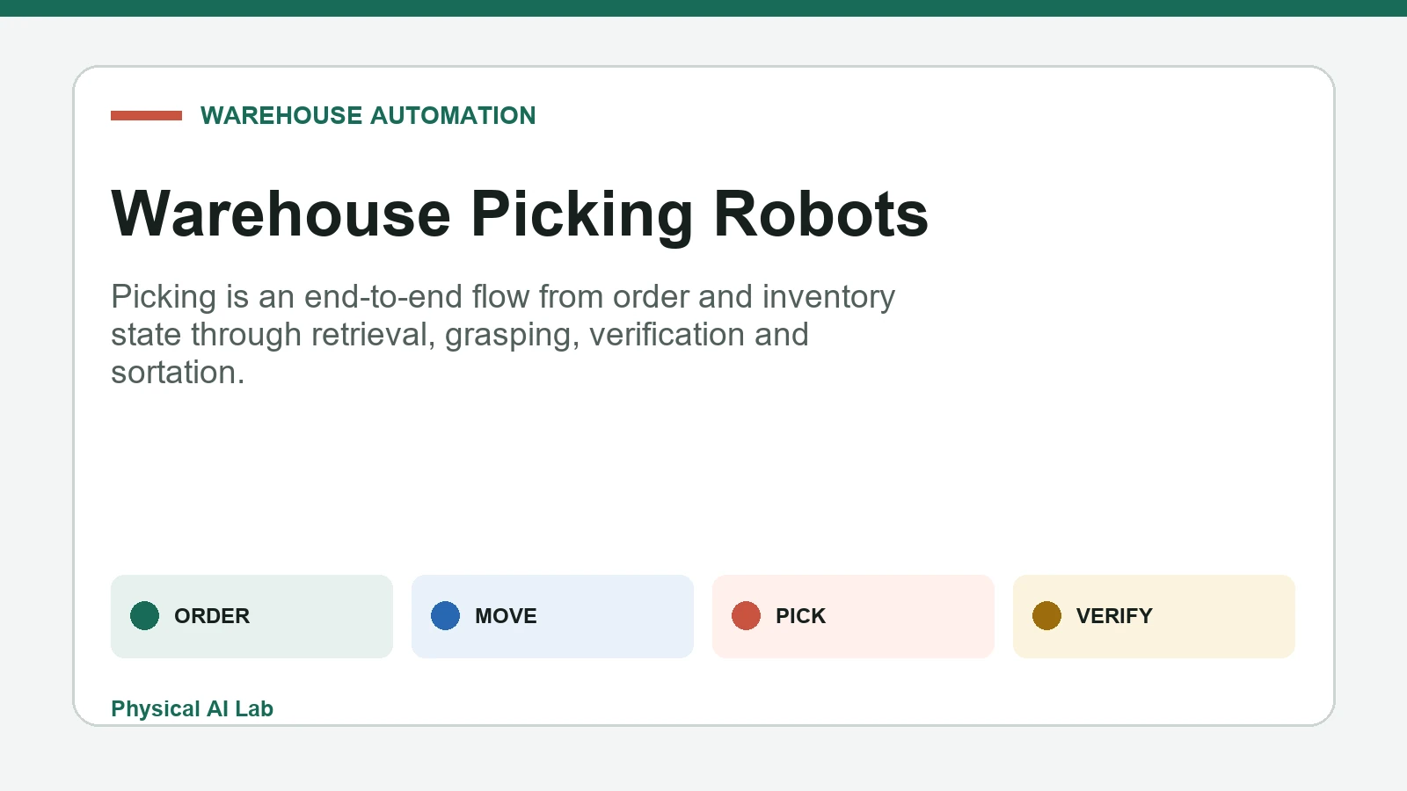
Task: Click the subtitle line starting with state through
Action: (x=460, y=335)
